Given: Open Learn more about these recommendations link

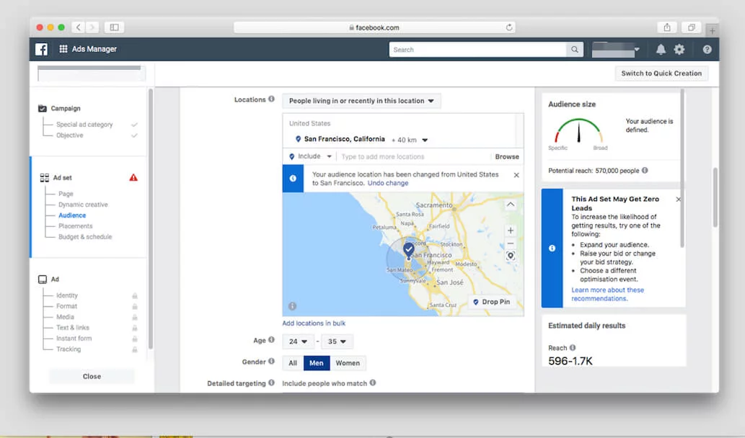Looking at the screenshot, I should click(608, 294).
